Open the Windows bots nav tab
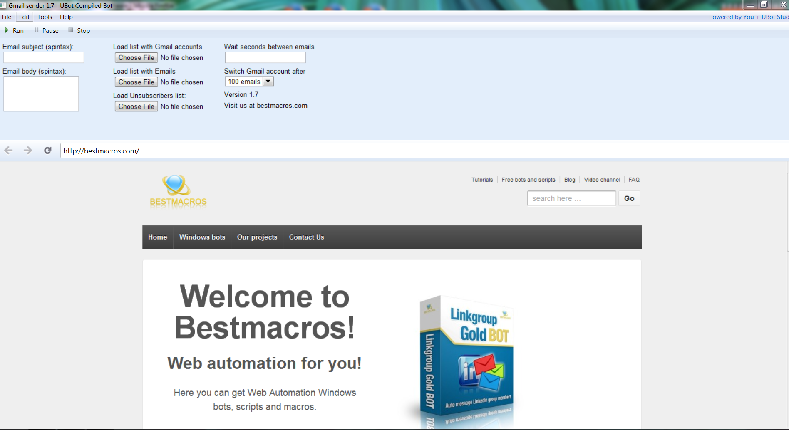This screenshot has height=430, width=789. coord(202,237)
